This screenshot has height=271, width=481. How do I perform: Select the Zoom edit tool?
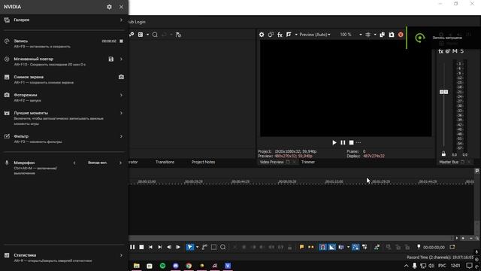click(223, 247)
